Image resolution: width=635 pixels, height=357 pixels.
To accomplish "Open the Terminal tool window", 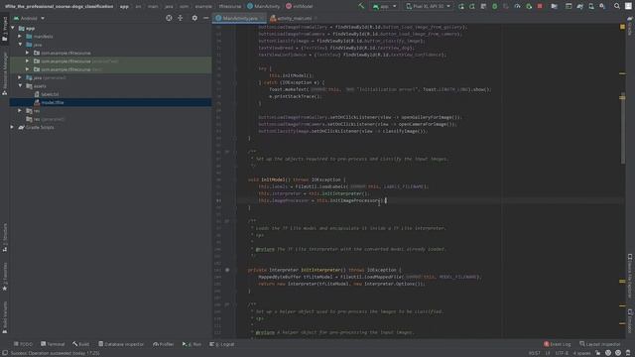I will [x=53, y=344].
